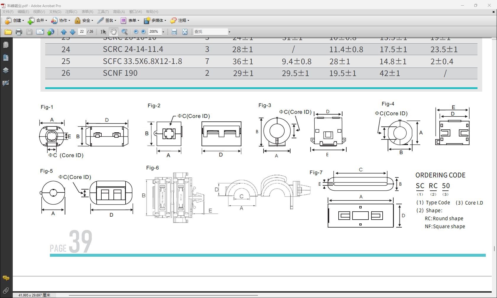Activate the Hand pan tool
This screenshot has width=497, height=298.
(113, 32)
